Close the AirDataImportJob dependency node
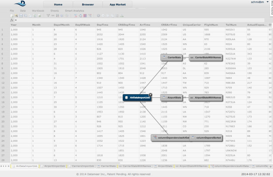This screenshot has height=177, width=273. point(150,95)
